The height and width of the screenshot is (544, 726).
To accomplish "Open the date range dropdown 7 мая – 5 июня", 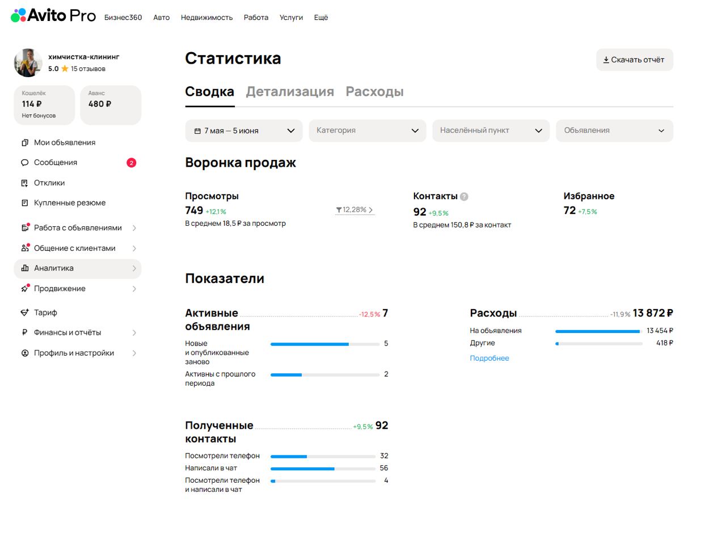I will coord(244,131).
